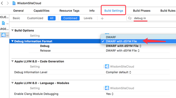Show Basic build settings

(16, 18)
